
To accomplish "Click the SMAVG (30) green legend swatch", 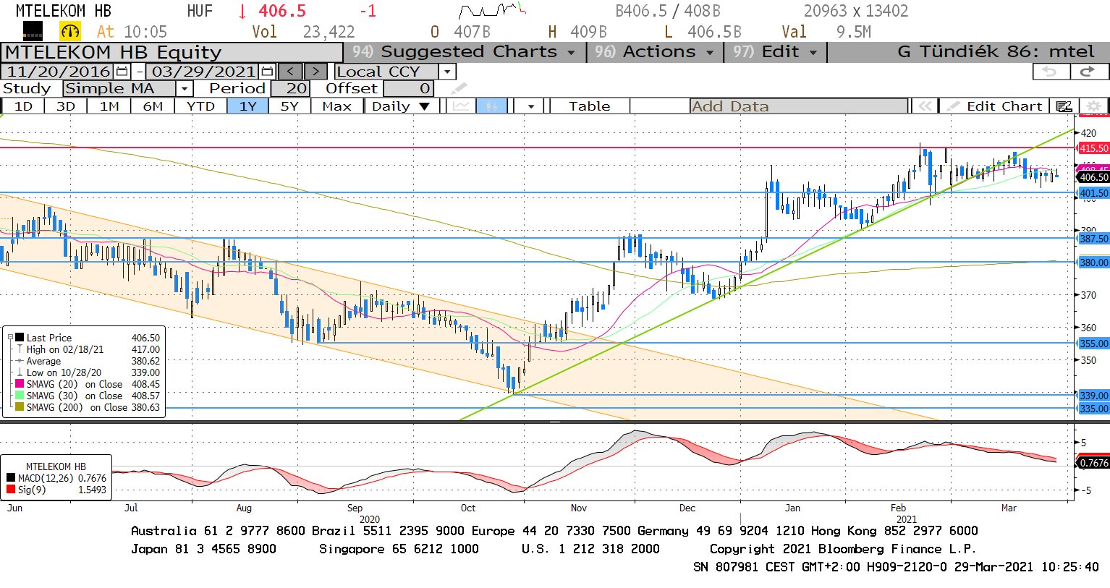I will 20,396.
